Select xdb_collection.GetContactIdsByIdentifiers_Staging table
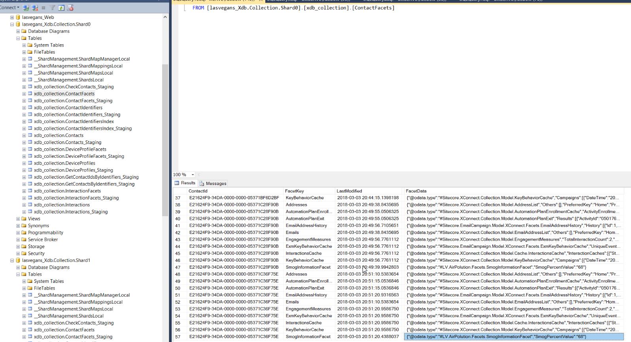This screenshot has height=342, width=631. click(86, 177)
